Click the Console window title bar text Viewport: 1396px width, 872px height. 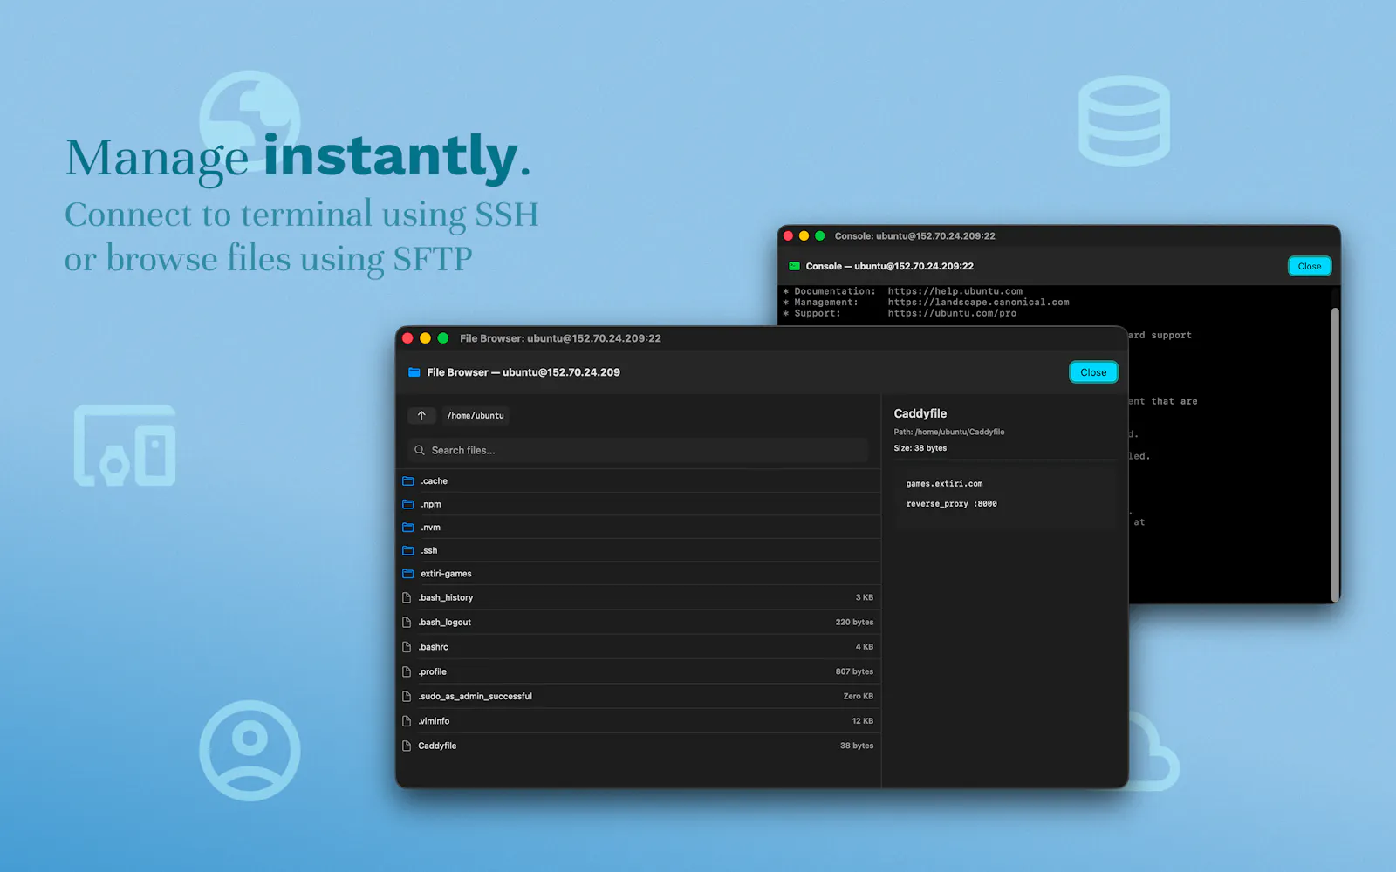(x=914, y=236)
